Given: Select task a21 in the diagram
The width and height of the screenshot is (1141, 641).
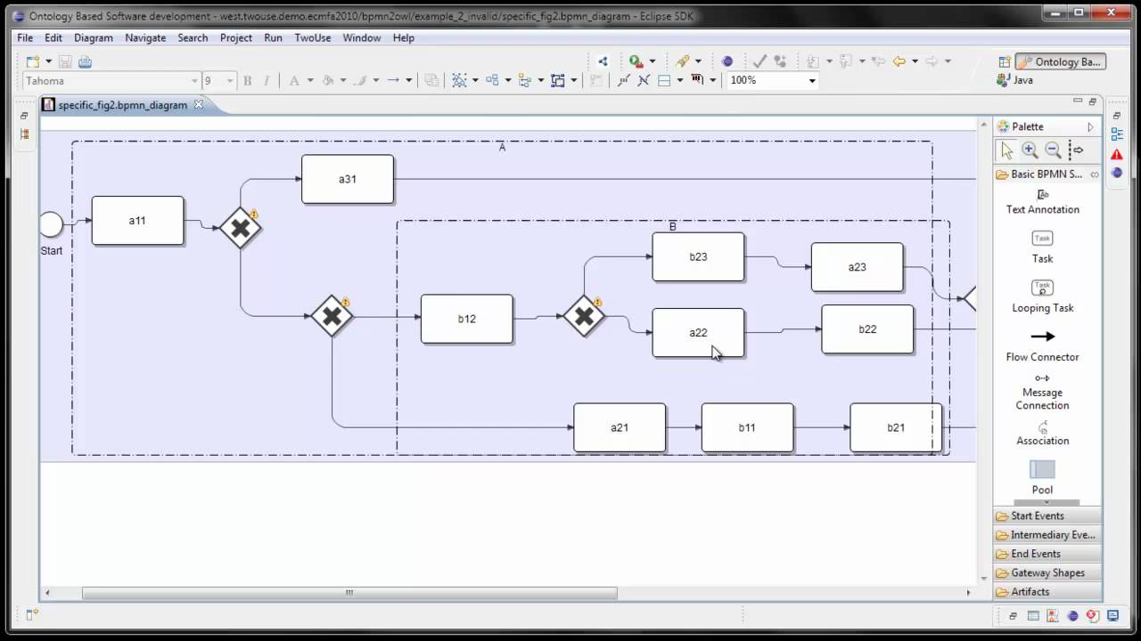Looking at the screenshot, I should pyautogui.click(x=620, y=427).
